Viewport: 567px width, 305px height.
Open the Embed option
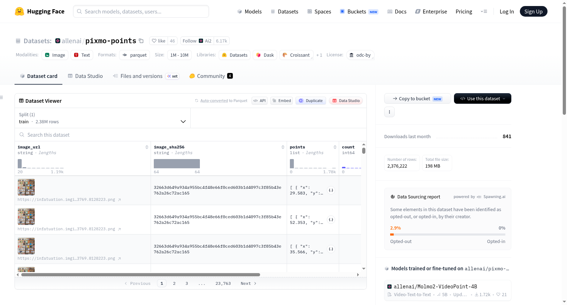click(x=282, y=101)
